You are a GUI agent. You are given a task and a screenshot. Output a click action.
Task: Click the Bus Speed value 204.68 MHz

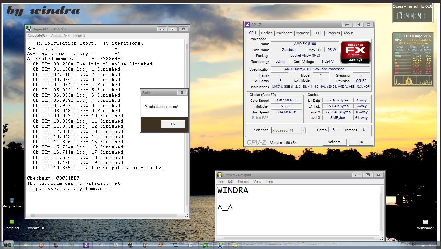[286, 112]
